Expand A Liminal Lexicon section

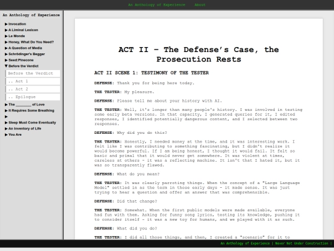coord(21,30)
